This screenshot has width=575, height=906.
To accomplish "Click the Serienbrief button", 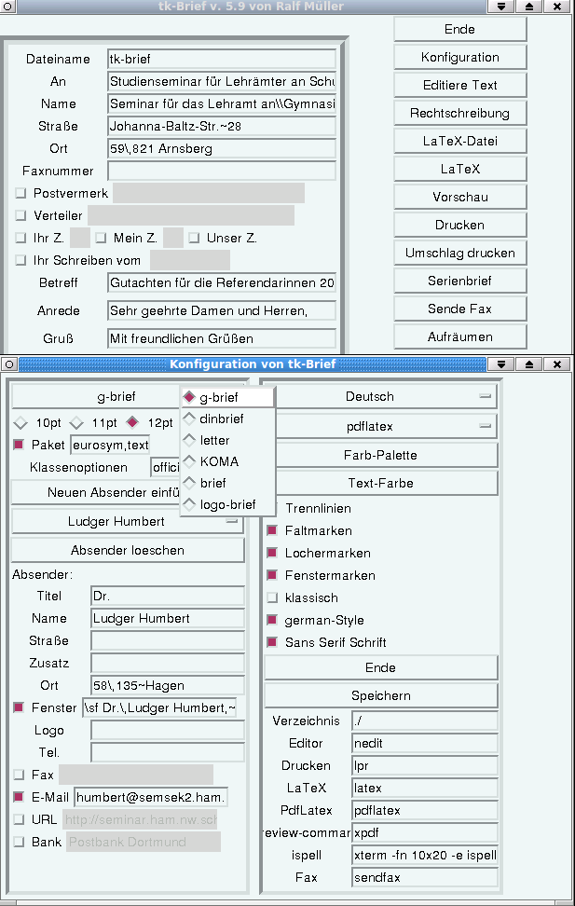I will pyautogui.click(x=460, y=281).
